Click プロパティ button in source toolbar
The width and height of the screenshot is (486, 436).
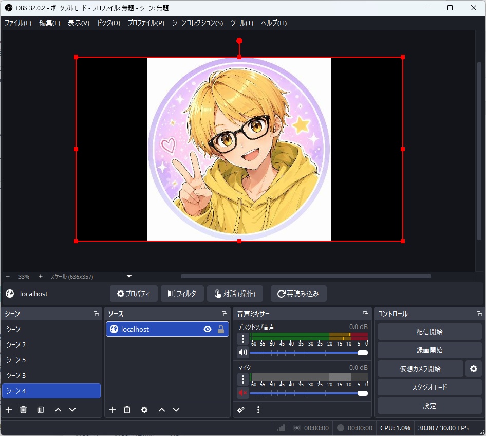134,294
